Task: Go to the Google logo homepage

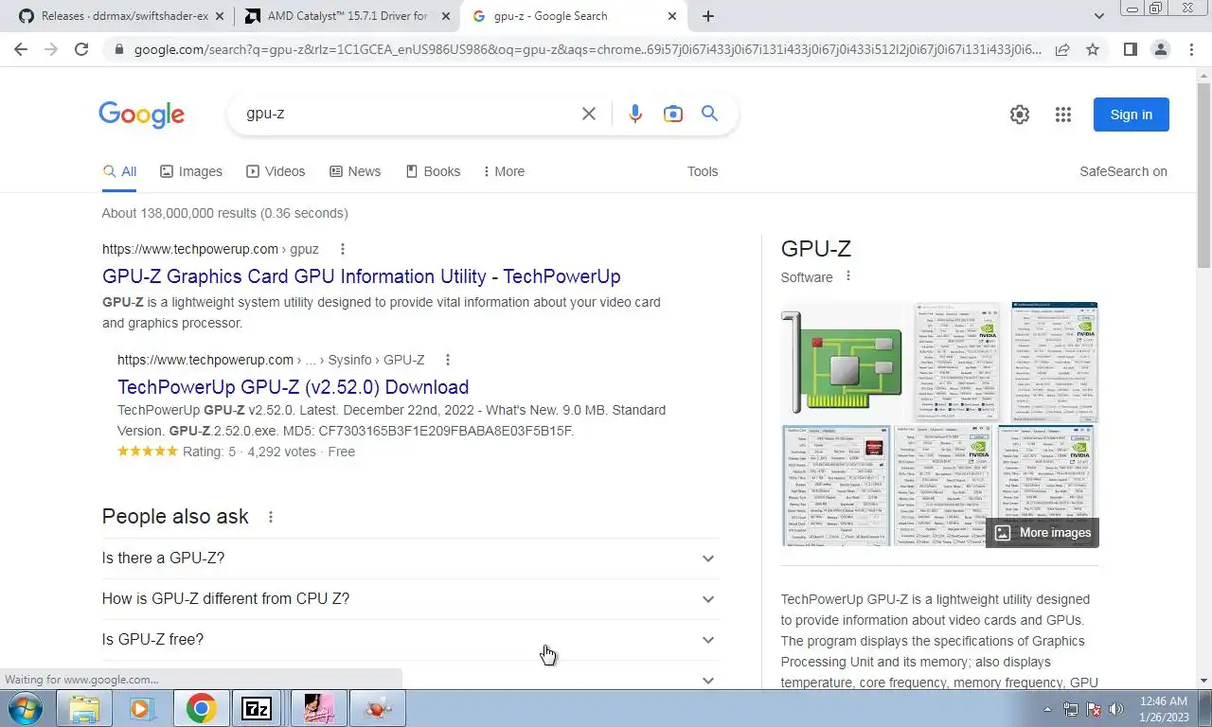Action: tap(142, 115)
